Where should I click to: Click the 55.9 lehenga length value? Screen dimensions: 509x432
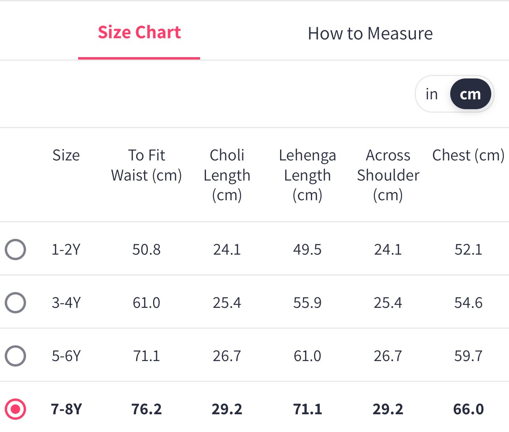coord(307,303)
